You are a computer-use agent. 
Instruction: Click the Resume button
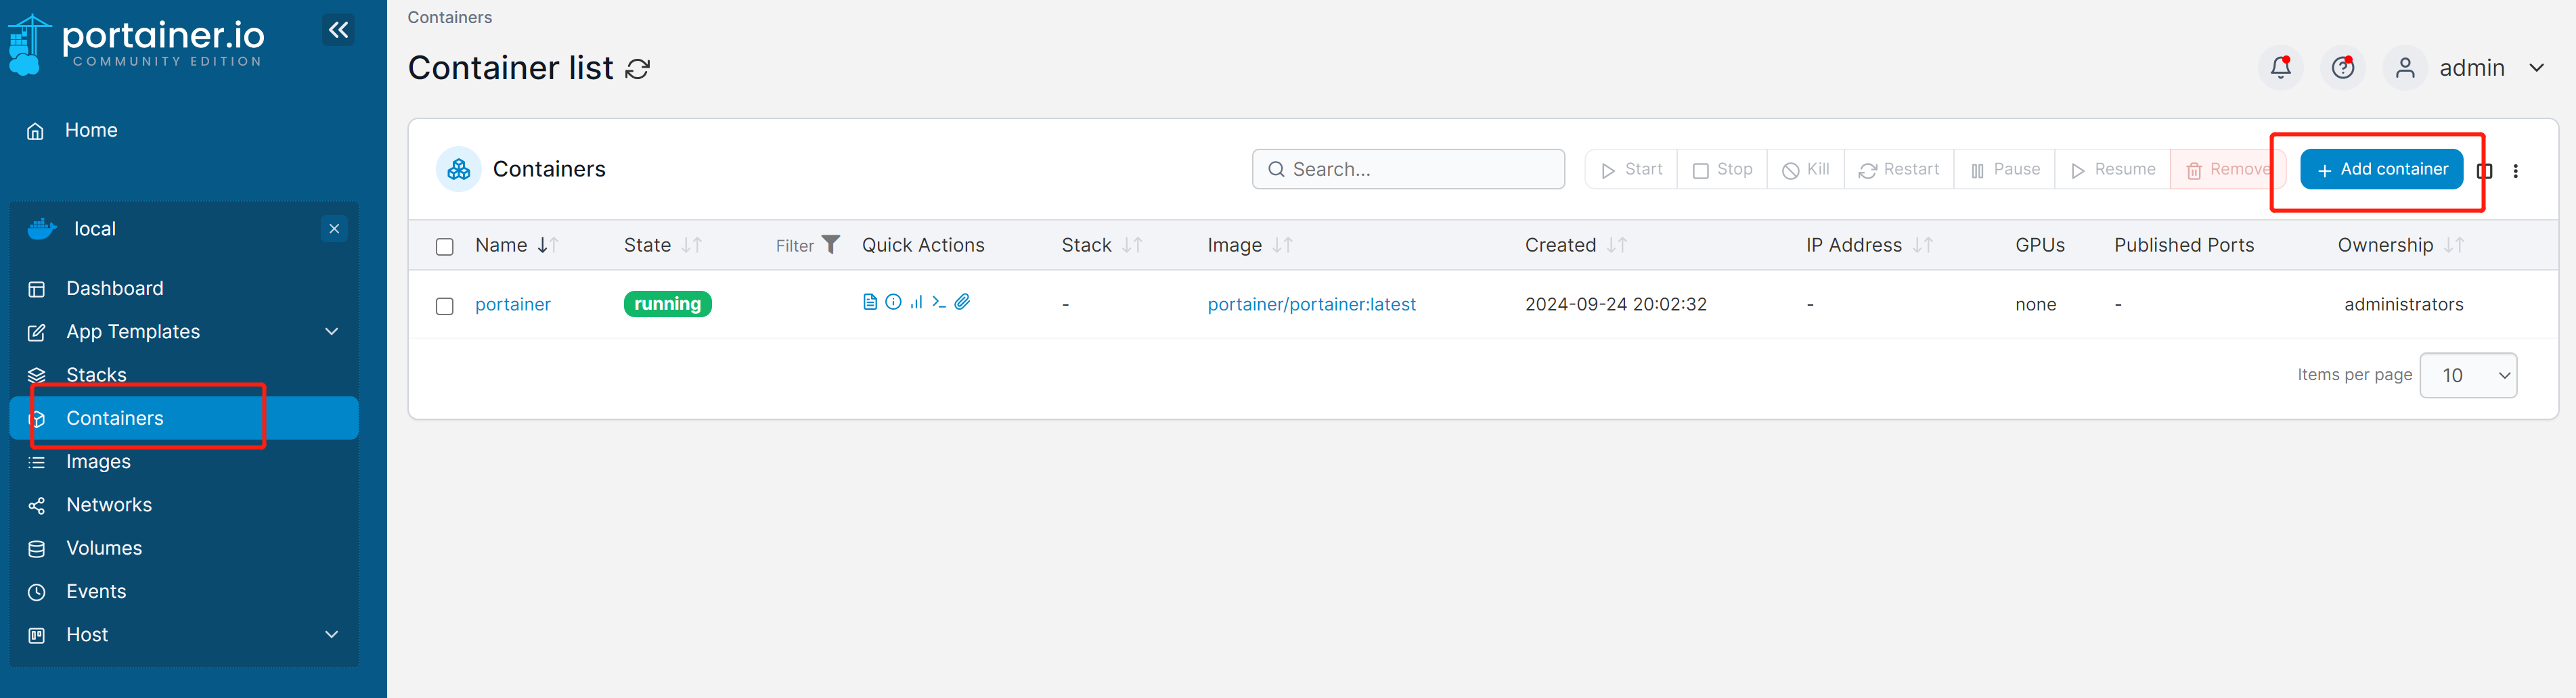(2112, 170)
